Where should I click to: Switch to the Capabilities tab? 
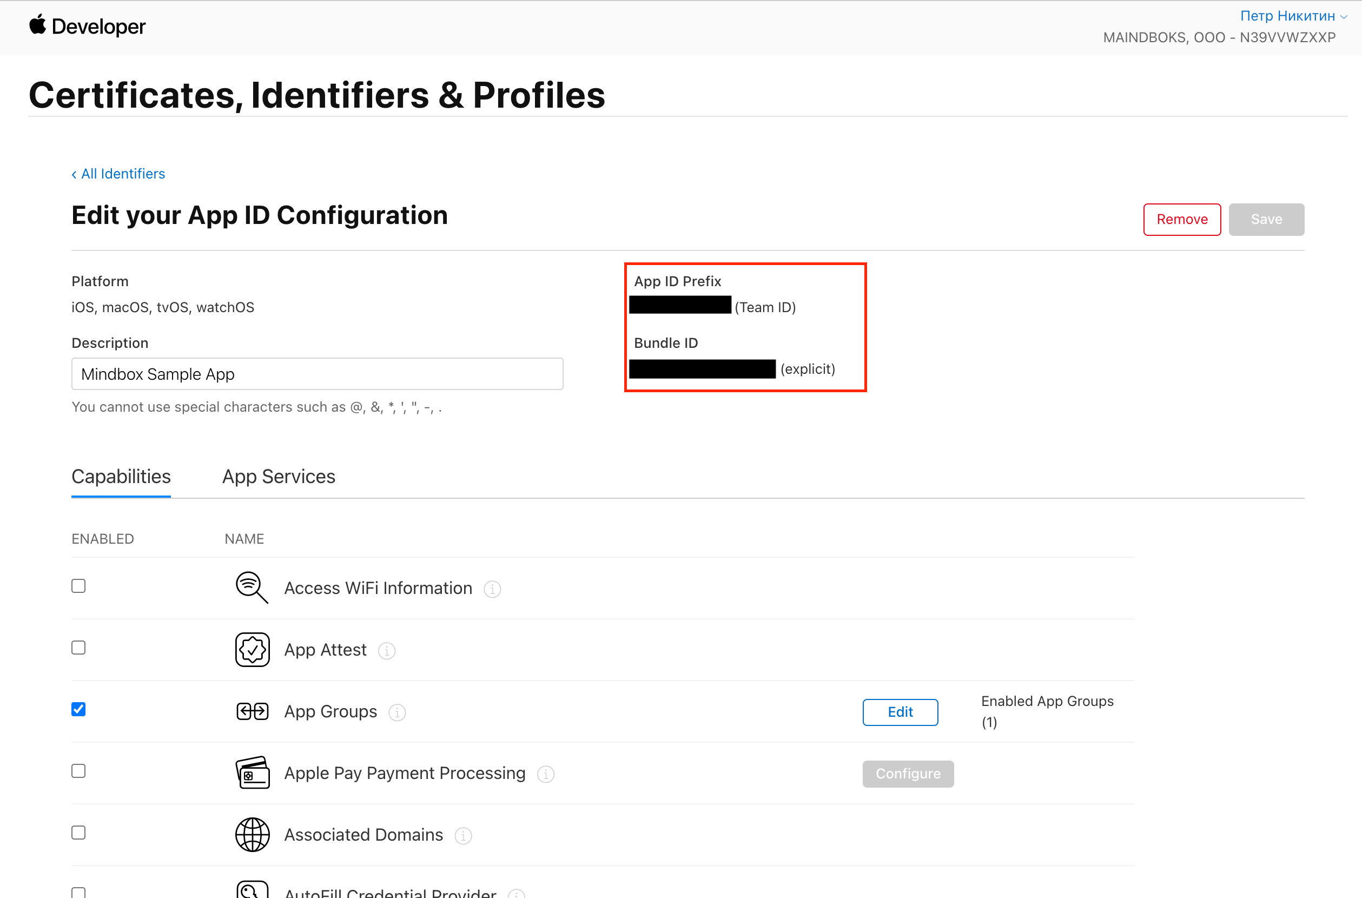(121, 477)
